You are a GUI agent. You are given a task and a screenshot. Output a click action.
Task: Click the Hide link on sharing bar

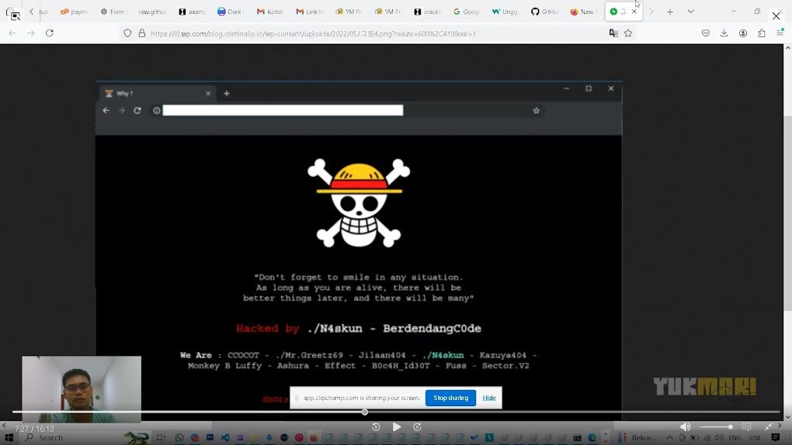tap(489, 398)
